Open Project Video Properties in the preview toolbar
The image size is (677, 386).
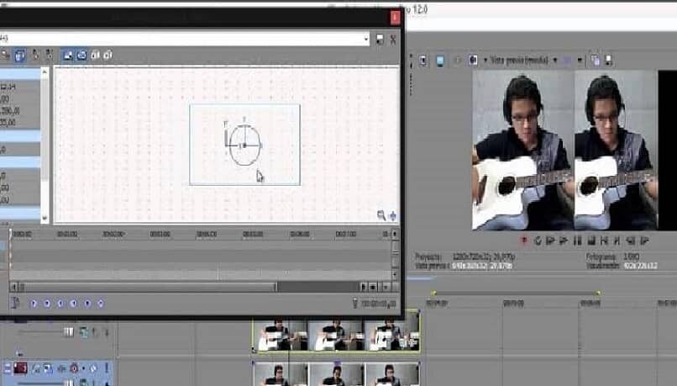(x=423, y=61)
